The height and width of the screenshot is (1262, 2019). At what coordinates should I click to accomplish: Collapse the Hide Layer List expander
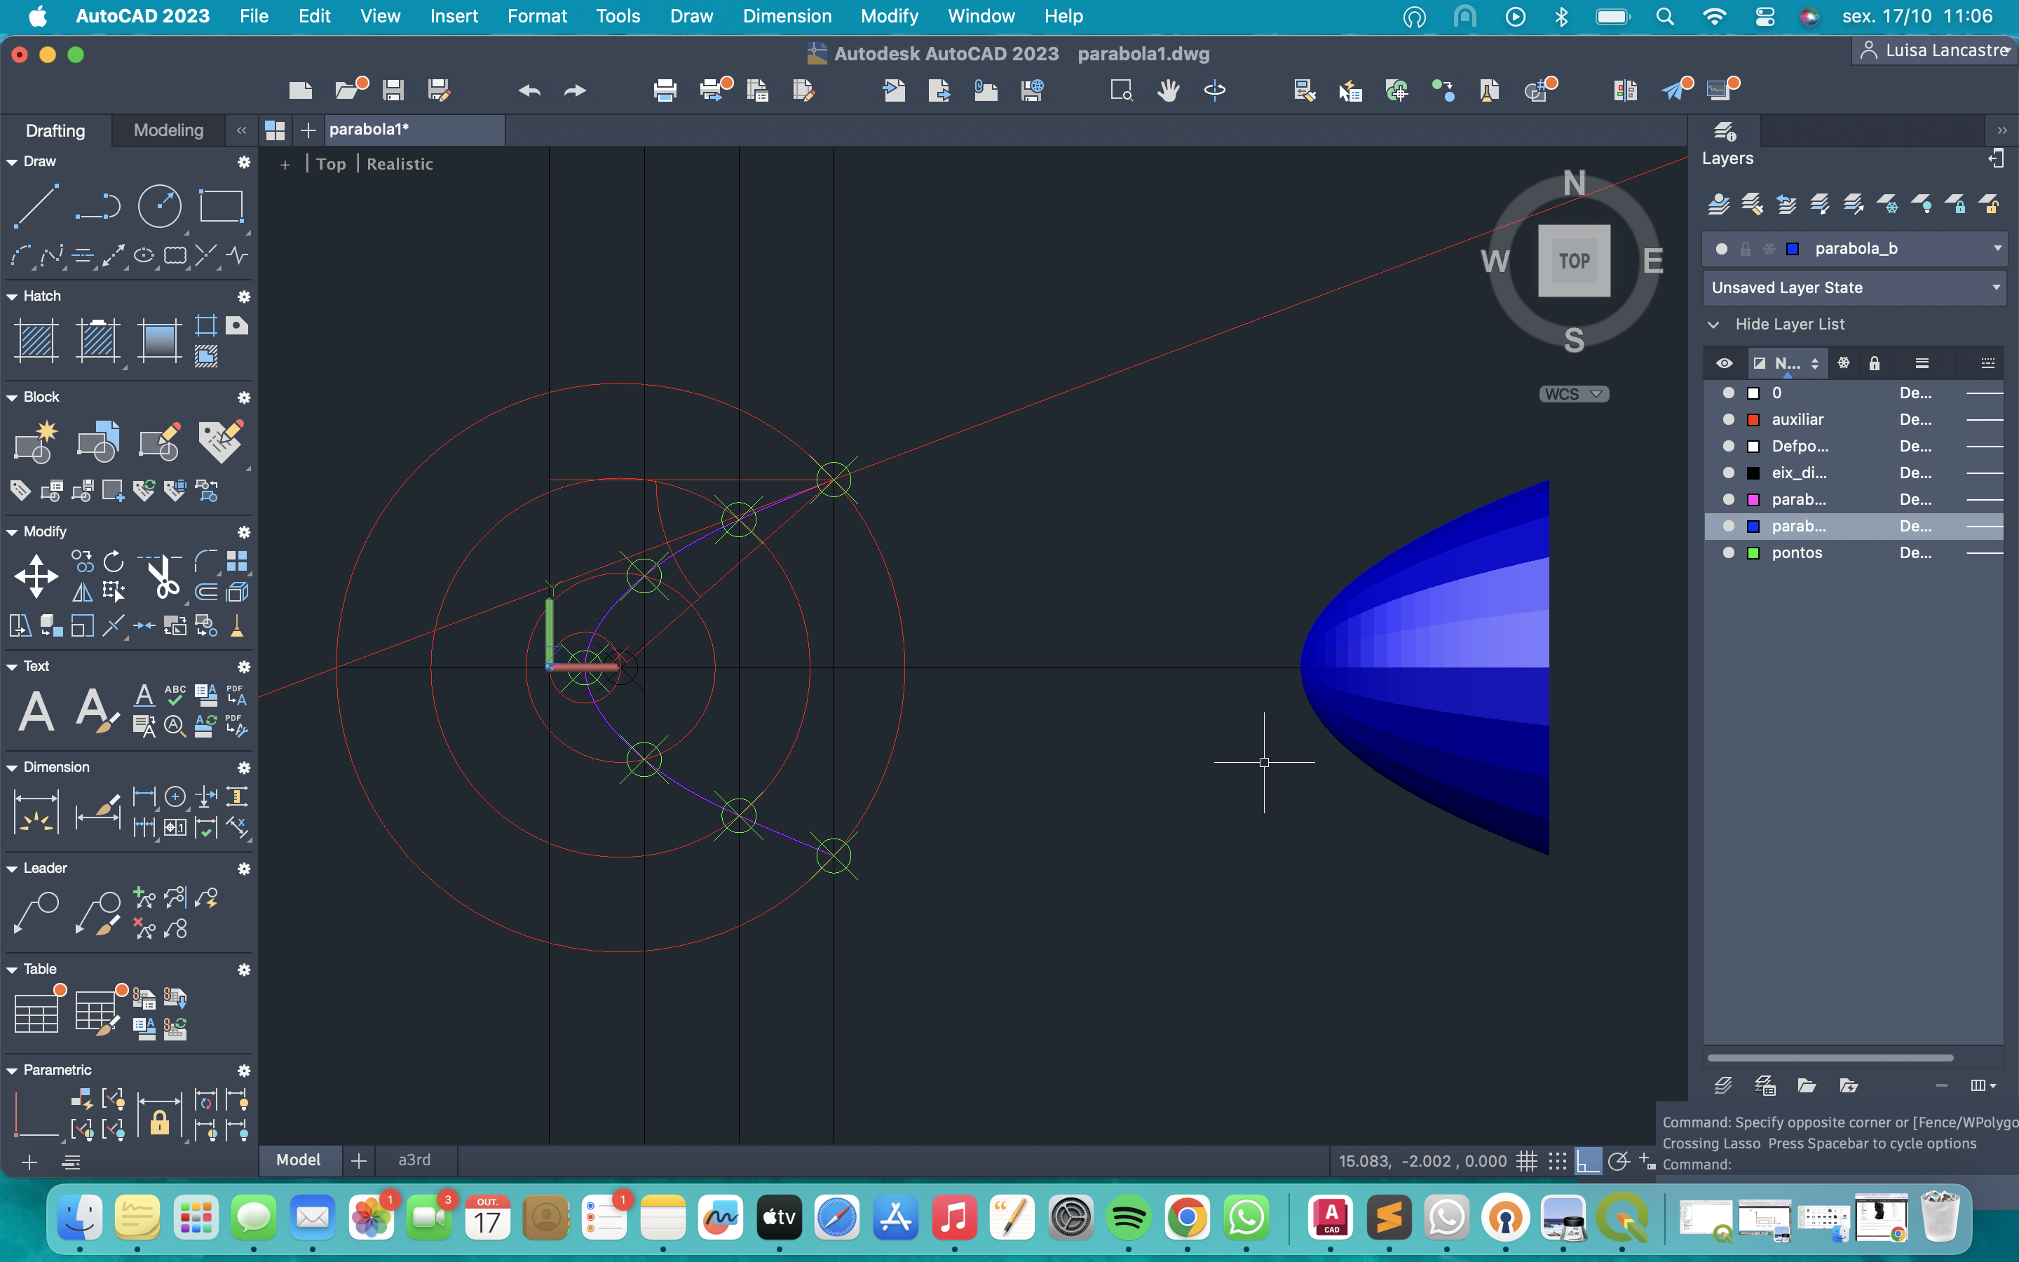tap(1713, 325)
